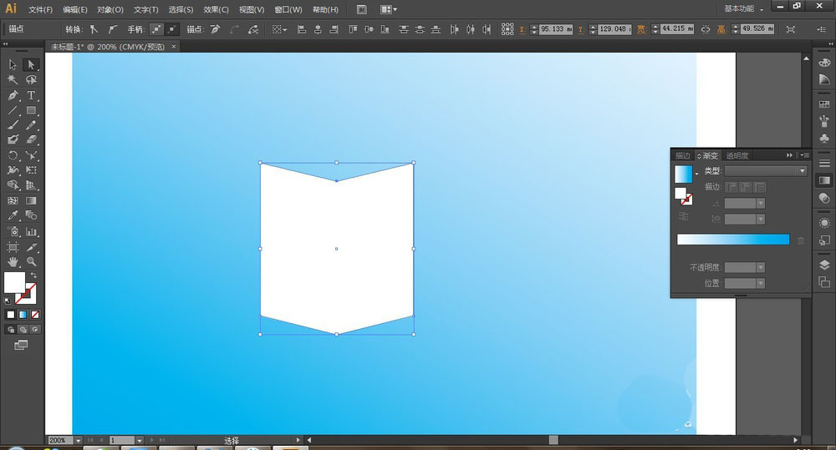Viewport: 836px width, 450px height.
Task: Select the Type tool
Action: click(31, 95)
